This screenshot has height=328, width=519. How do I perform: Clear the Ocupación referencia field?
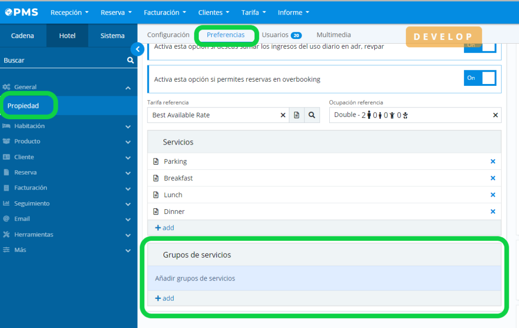coord(495,115)
